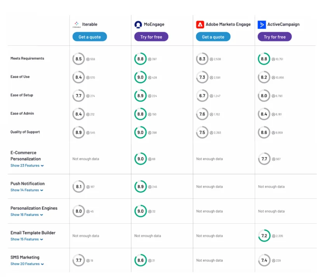Click ActiveCampaign's 7.2 Email Template Builder score

pos(264,236)
